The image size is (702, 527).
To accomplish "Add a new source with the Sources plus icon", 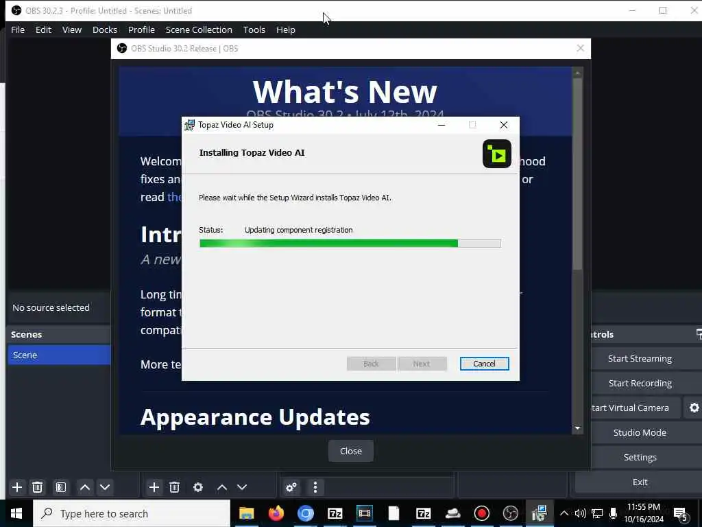I will coord(154,487).
